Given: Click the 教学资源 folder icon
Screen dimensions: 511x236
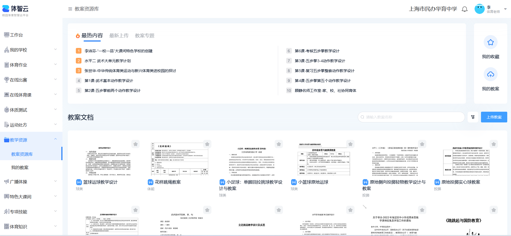Looking at the screenshot, I should point(7,140).
